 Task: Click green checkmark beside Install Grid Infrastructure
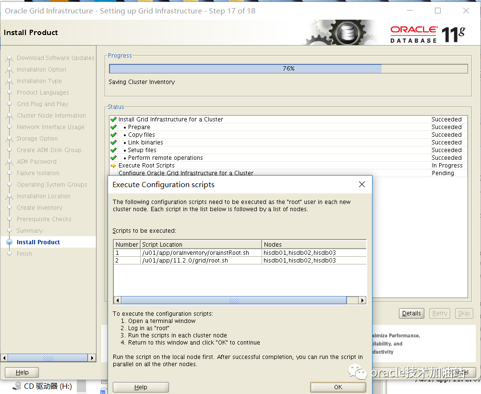[113, 119]
